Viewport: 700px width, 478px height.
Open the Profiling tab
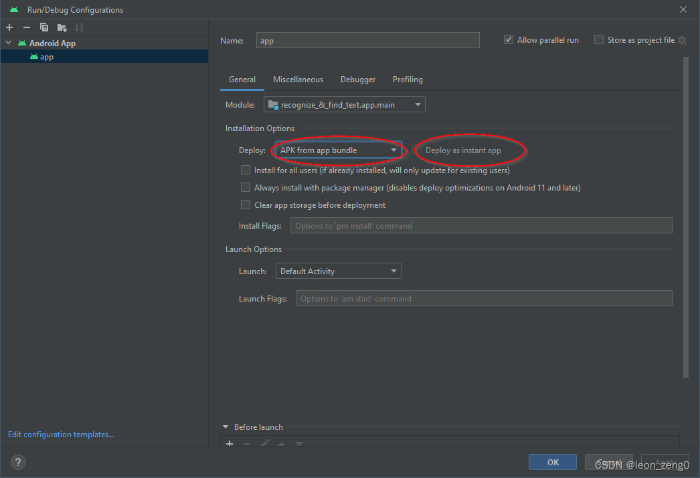pyautogui.click(x=408, y=80)
